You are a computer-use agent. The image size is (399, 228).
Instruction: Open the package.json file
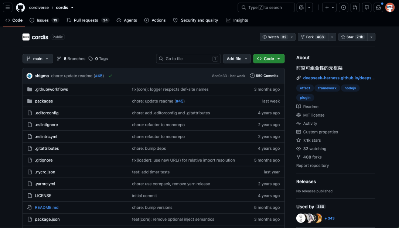[47, 219]
